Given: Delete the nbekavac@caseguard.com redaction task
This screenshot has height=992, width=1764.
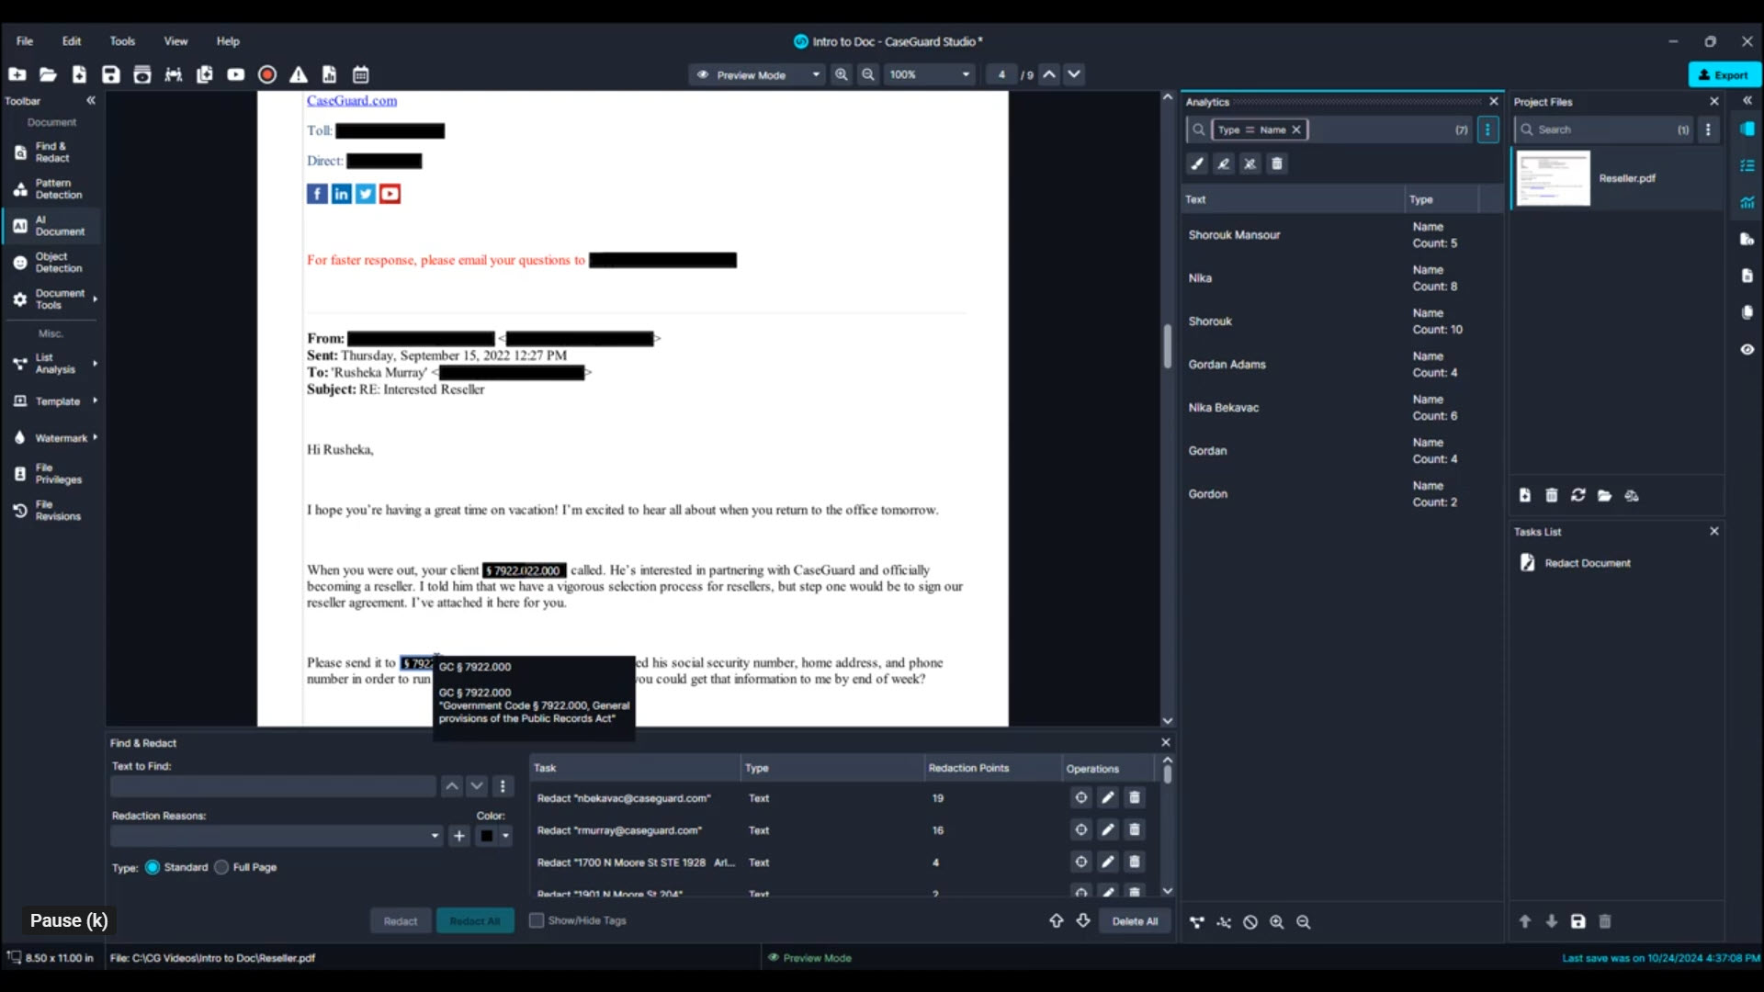Looking at the screenshot, I should coord(1135,797).
